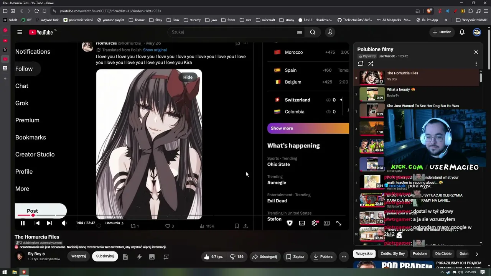Open Brave Shields icon in address bar
The height and width of the screenshot is (276, 491).
429,11
